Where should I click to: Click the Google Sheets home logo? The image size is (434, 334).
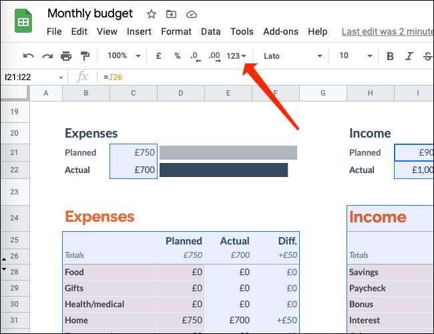pos(24,21)
